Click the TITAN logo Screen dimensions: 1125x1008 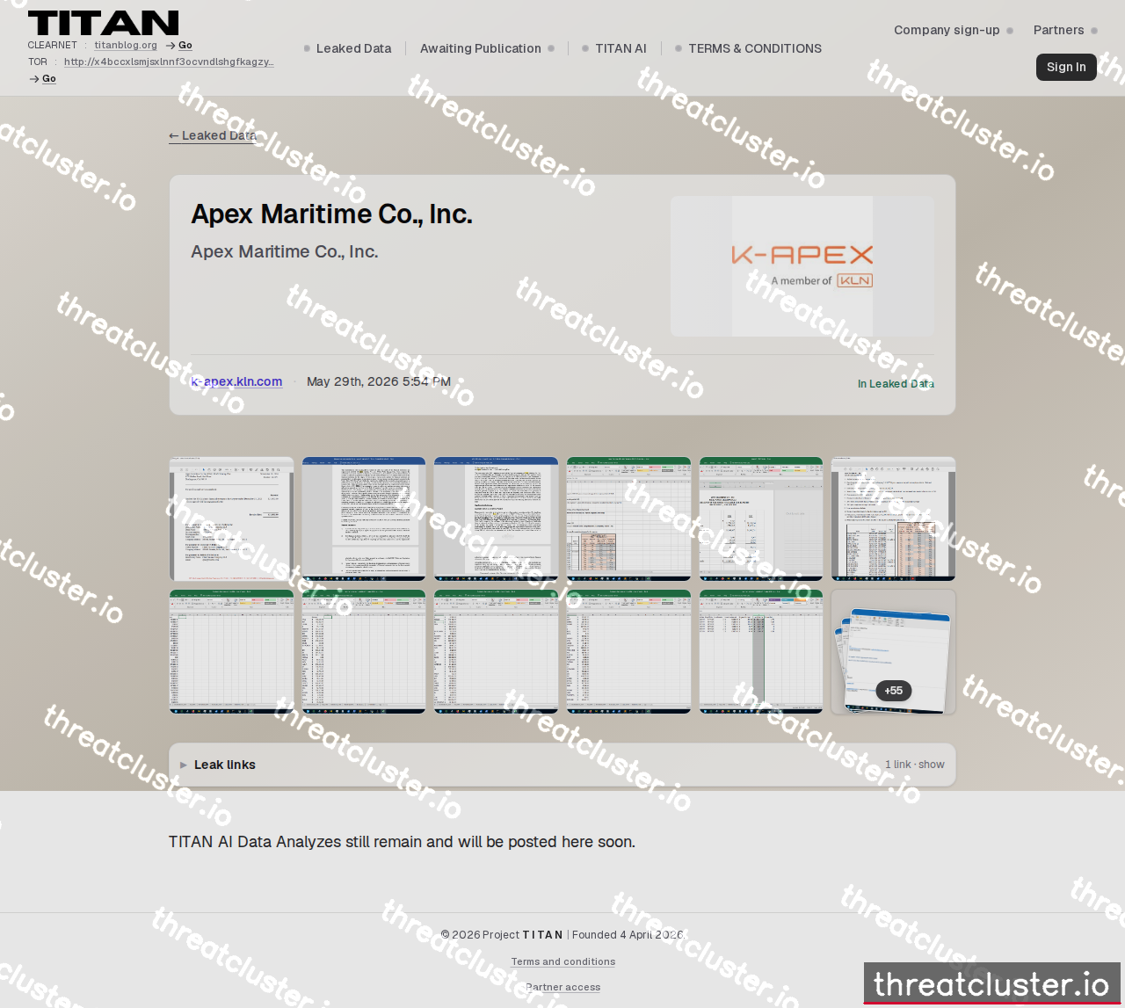103,23
